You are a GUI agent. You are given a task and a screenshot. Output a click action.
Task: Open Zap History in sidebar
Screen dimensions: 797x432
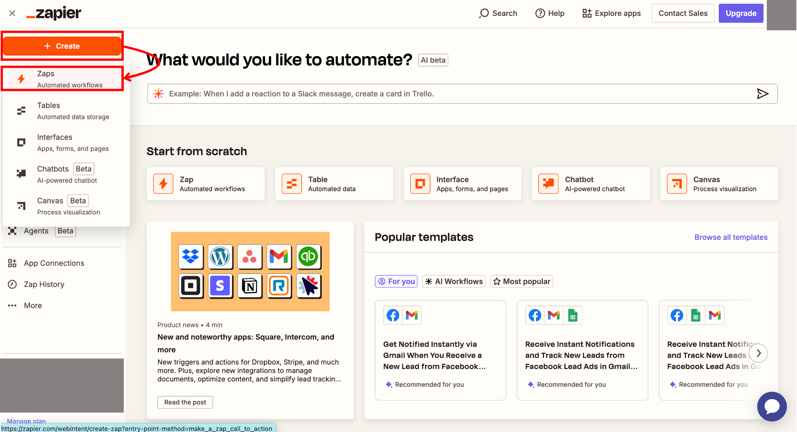pos(36,284)
